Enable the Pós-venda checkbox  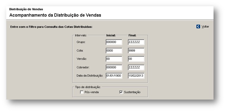click(x=82, y=92)
